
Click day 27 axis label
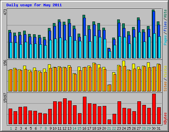pyautogui.click(x=139, y=128)
